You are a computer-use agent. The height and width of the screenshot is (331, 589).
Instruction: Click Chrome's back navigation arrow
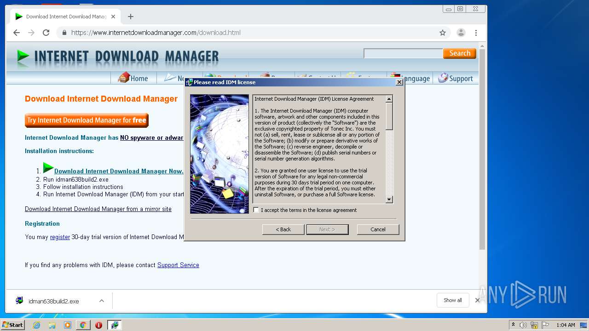click(17, 33)
